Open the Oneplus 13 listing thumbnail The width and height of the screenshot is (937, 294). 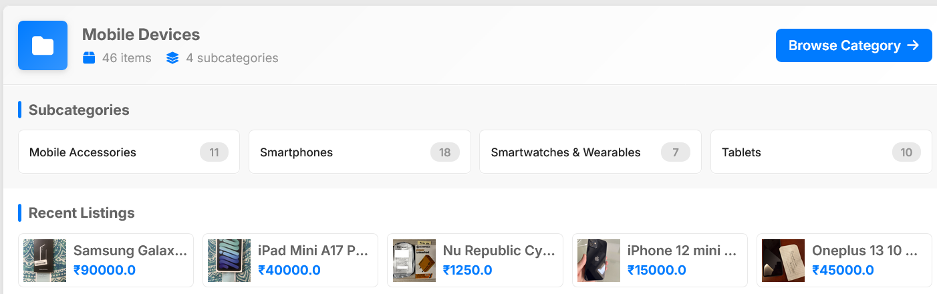tap(783, 261)
